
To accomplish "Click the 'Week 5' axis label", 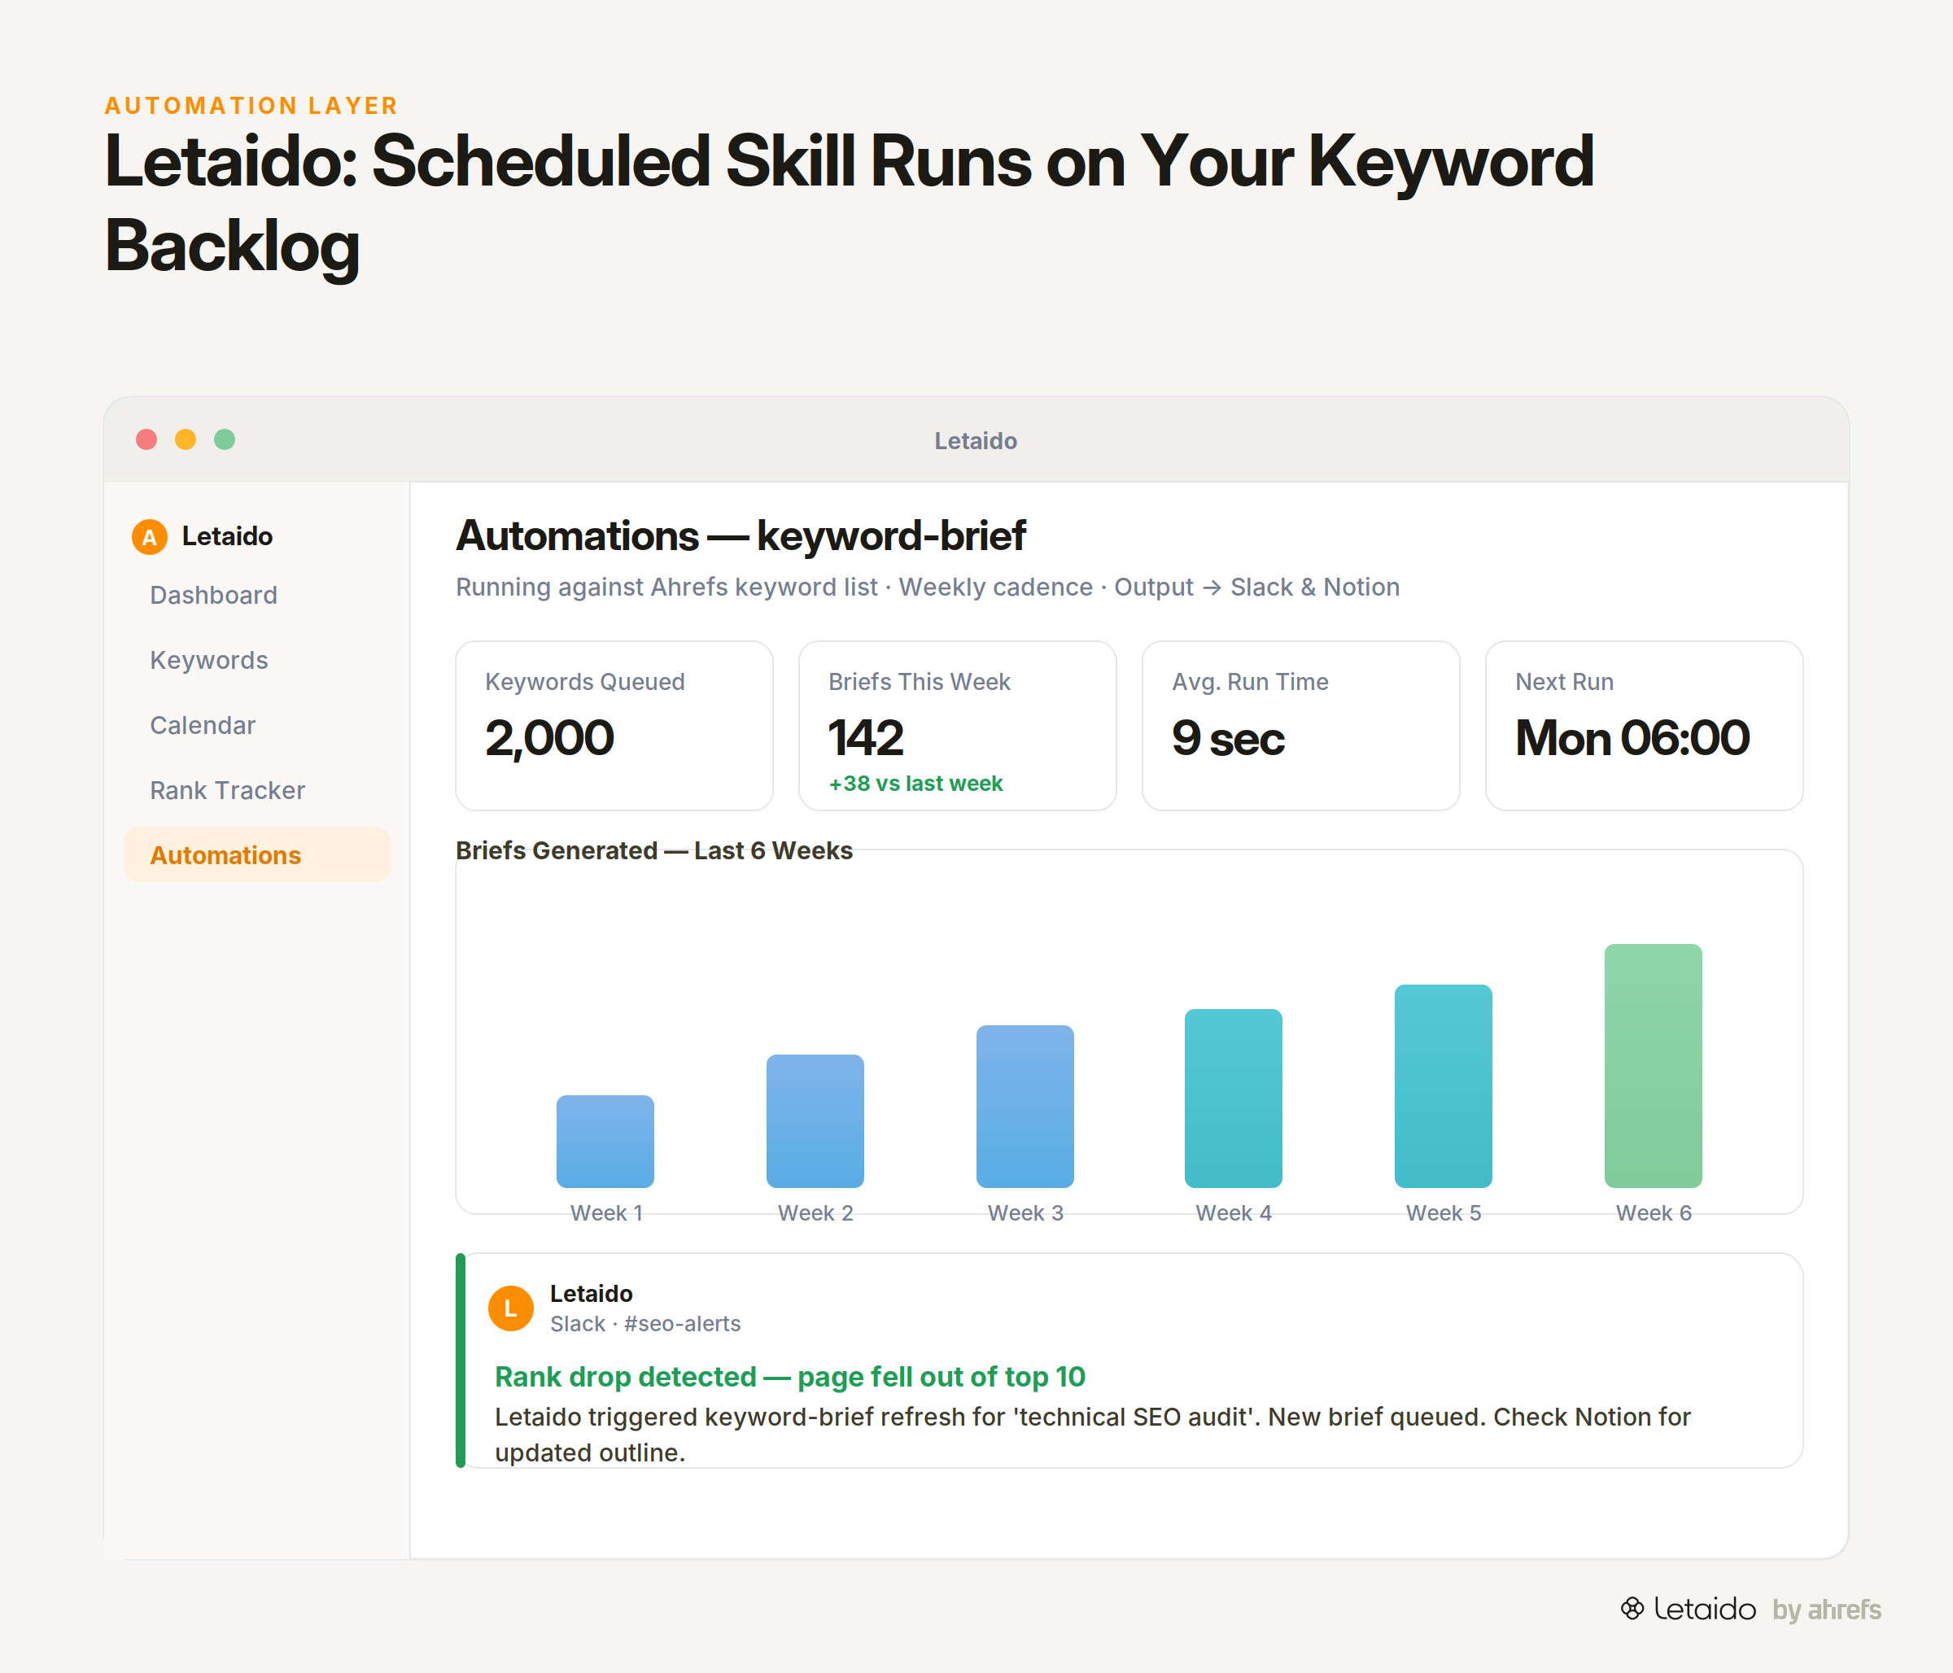I will pos(1444,1213).
